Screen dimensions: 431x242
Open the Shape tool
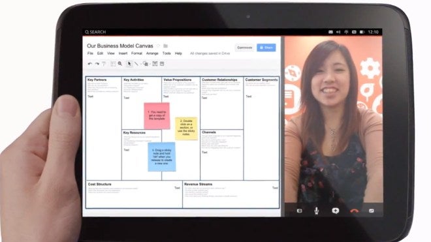[146, 64]
